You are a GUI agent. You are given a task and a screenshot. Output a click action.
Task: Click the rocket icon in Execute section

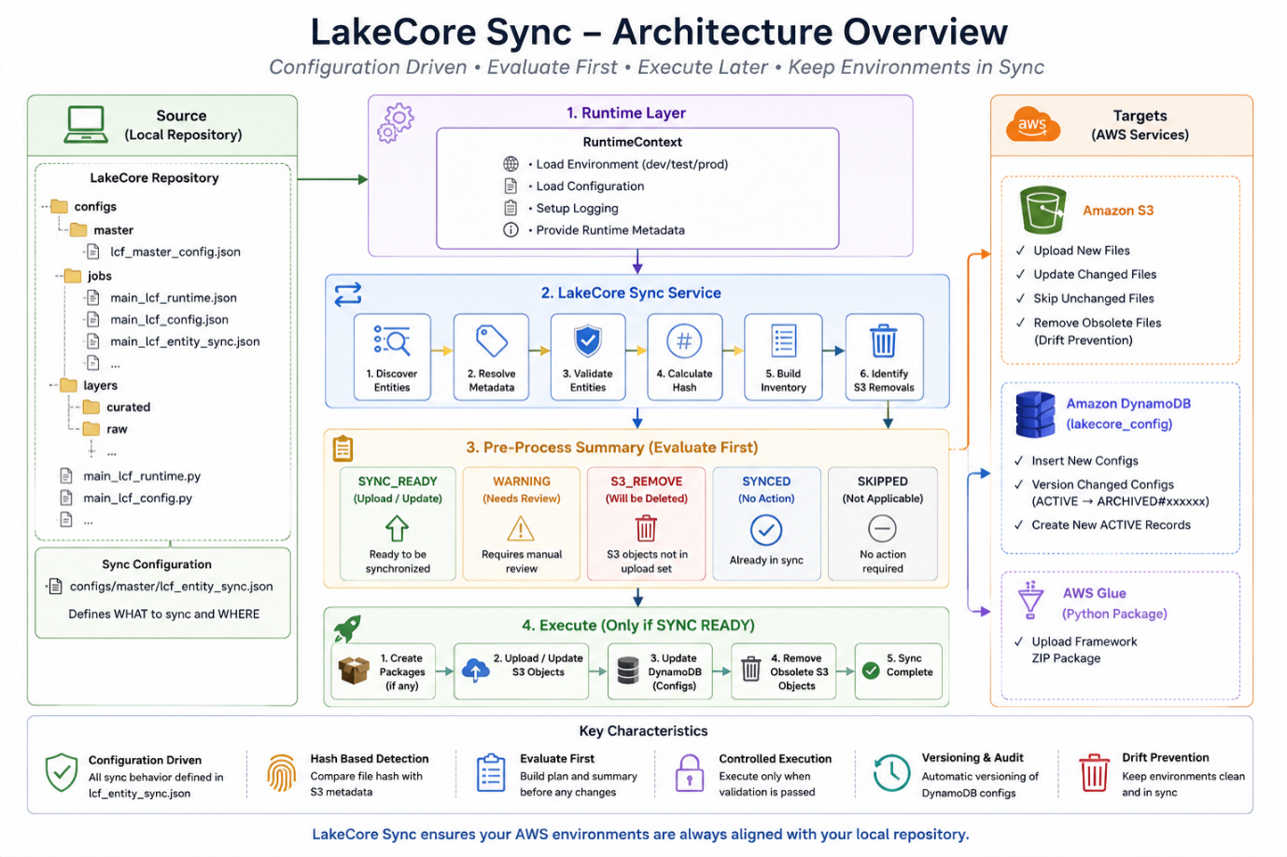click(x=347, y=629)
